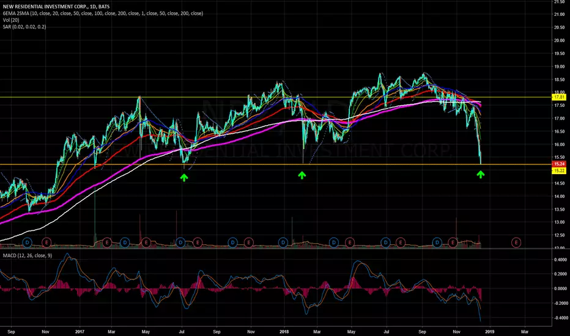Click the 21.00 level on the price axis
The image size is (570, 336).
(x=559, y=15)
